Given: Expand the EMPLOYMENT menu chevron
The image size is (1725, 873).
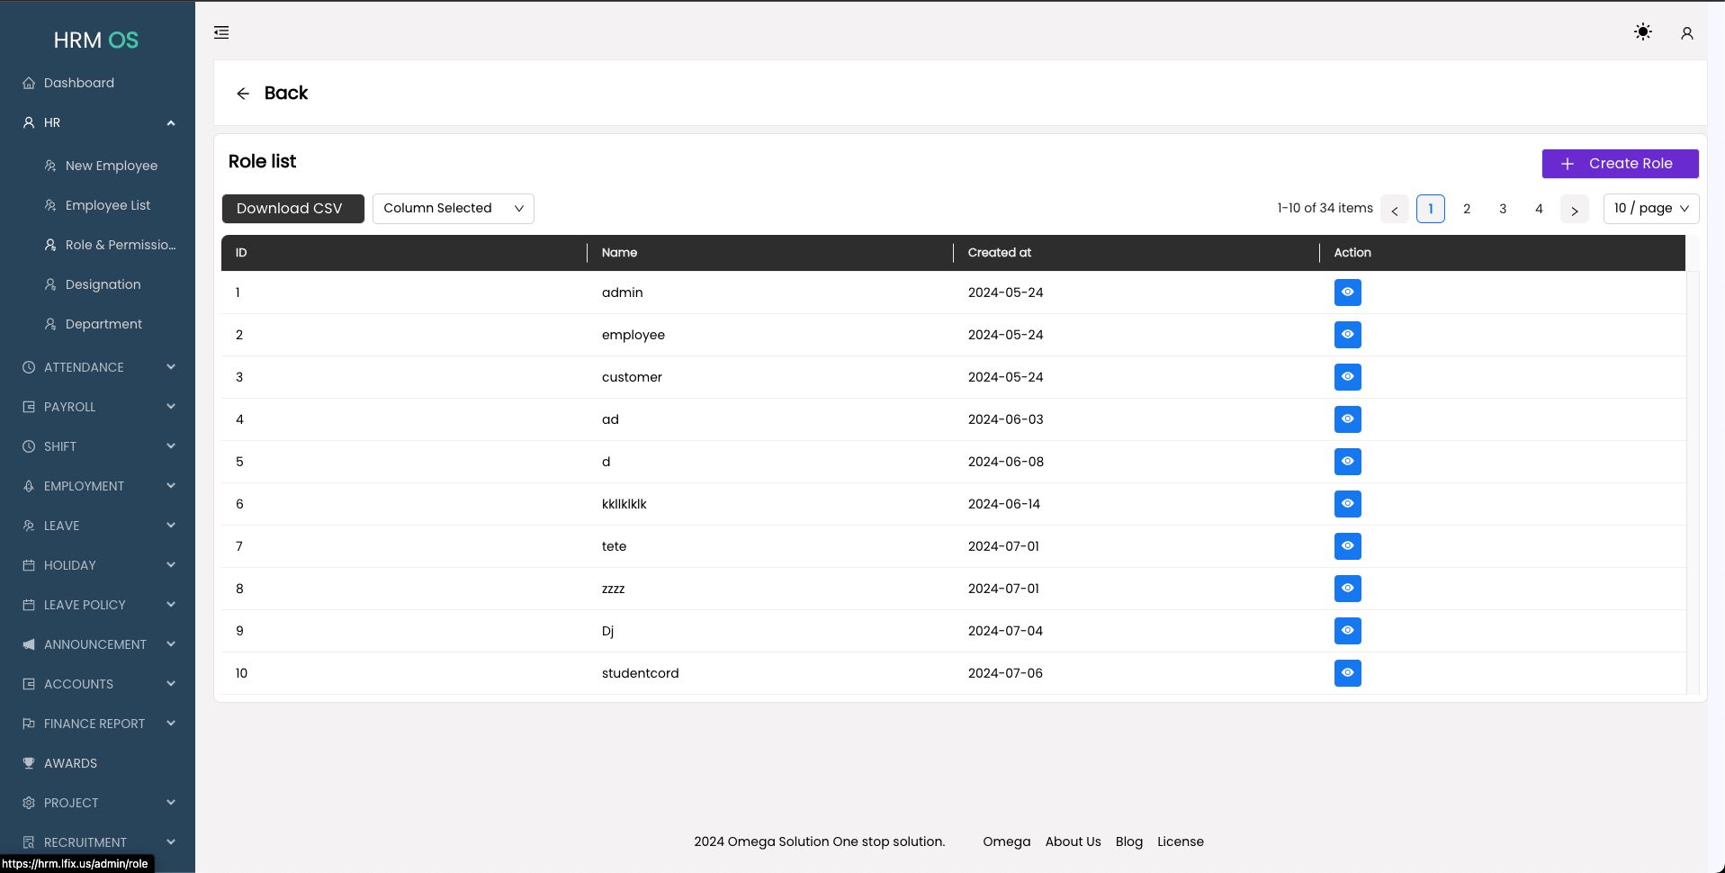Looking at the screenshot, I should pyautogui.click(x=171, y=486).
